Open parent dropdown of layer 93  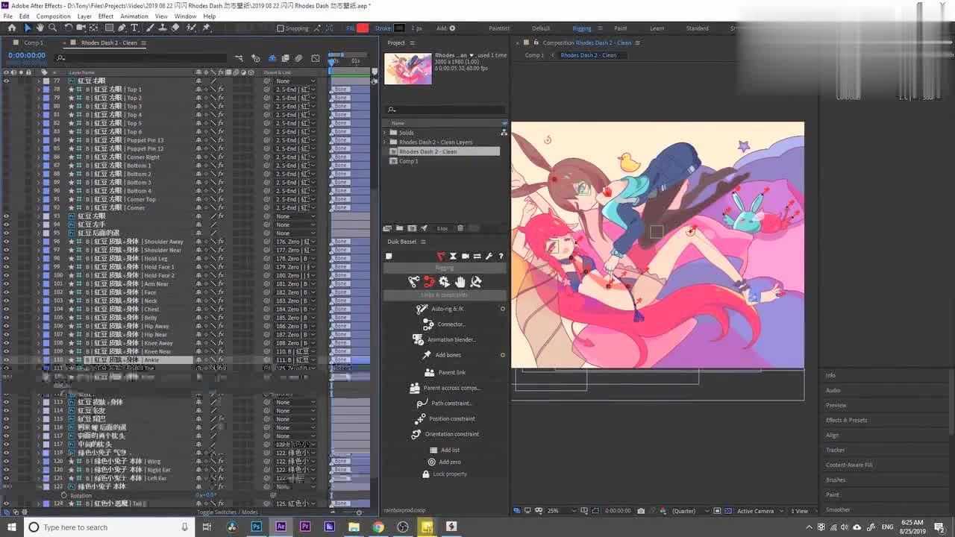[x=295, y=216]
